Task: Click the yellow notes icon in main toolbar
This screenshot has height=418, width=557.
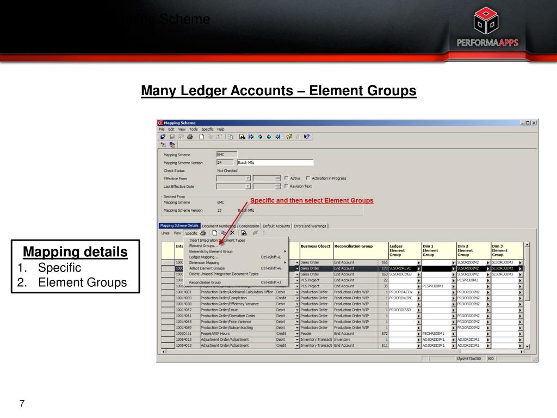Action: pos(289,137)
